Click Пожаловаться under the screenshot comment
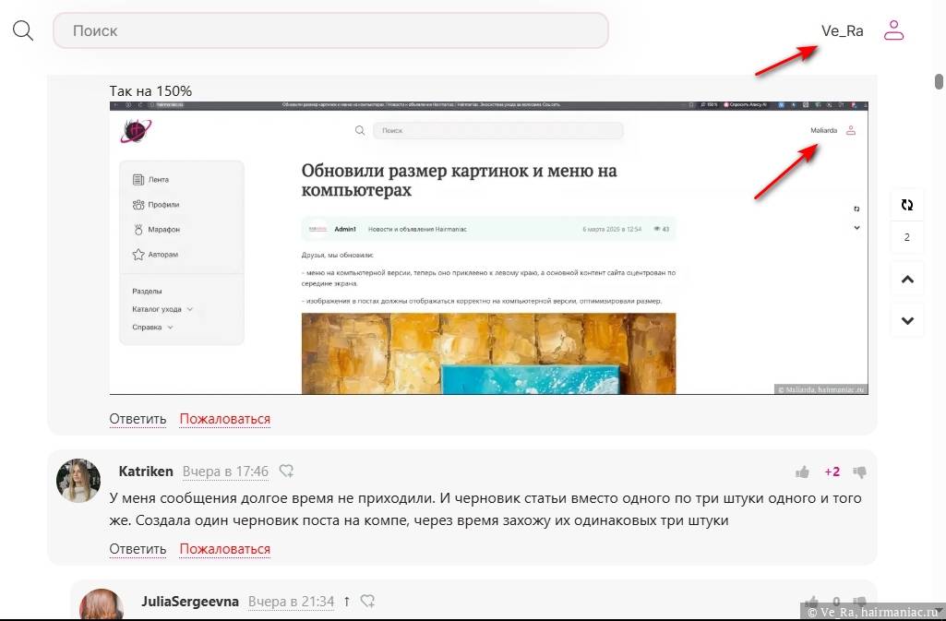 tap(224, 419)
